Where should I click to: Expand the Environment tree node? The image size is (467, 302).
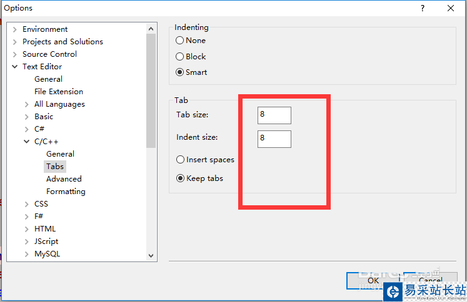pyautogui.click(x=14, y=29)
